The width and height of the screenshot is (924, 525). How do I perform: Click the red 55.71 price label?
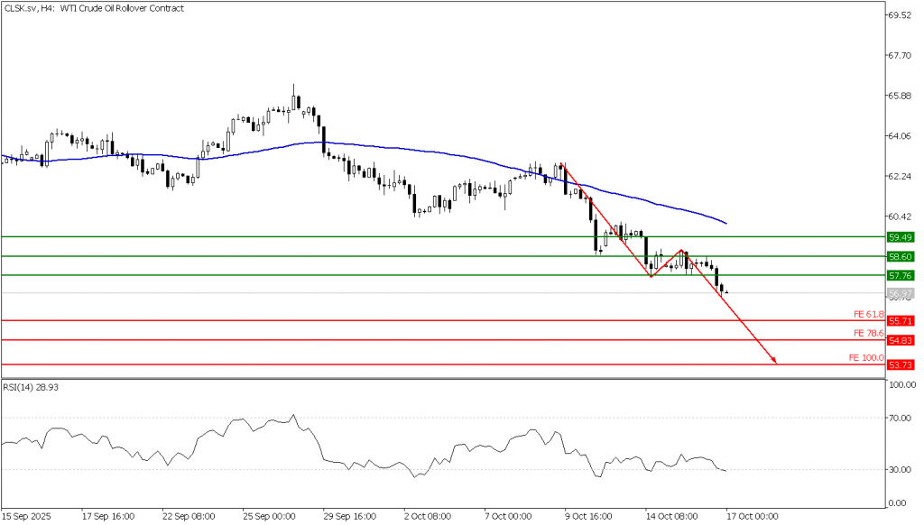[x=898, y=321]
